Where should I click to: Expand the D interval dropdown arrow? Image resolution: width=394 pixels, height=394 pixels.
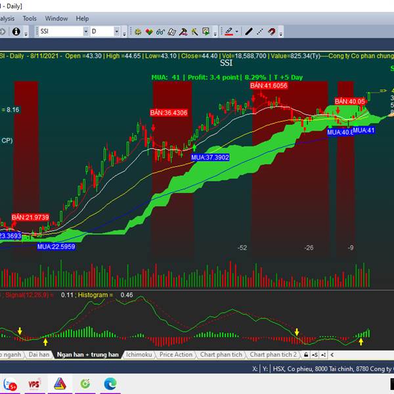(x=117, y=32)
